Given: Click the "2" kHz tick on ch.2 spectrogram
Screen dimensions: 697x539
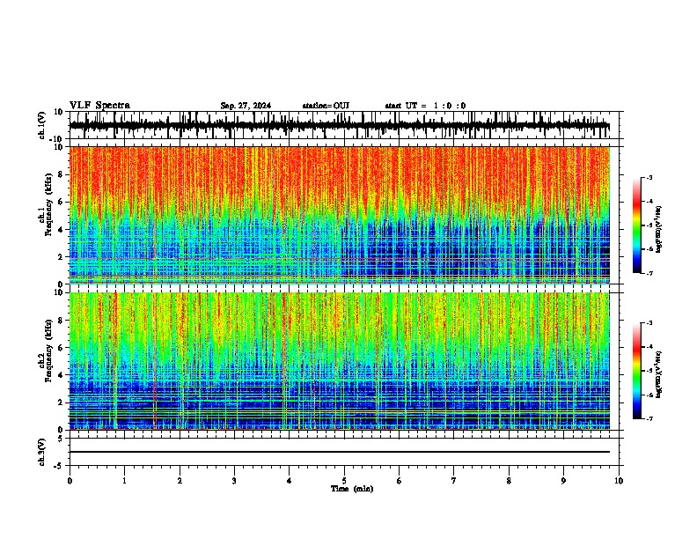Looking at the screenshot, I should 62,402.
